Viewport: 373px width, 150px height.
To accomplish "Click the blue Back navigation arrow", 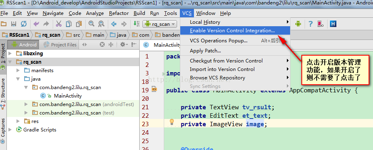I will point(114,24).
